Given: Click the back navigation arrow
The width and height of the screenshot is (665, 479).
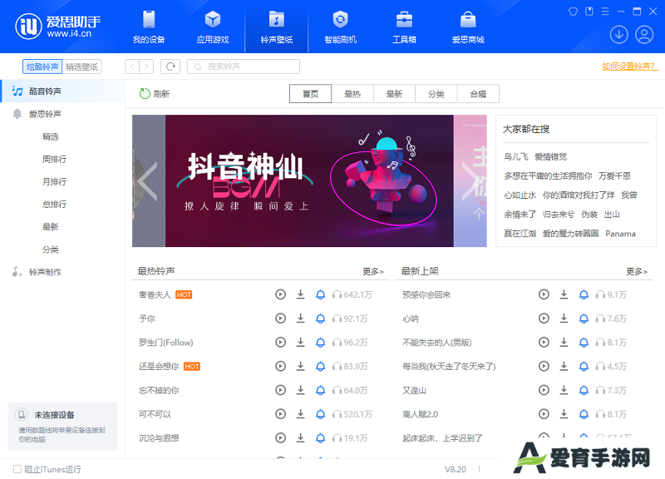Looking at the screenshot, I should tap(132, 67).
